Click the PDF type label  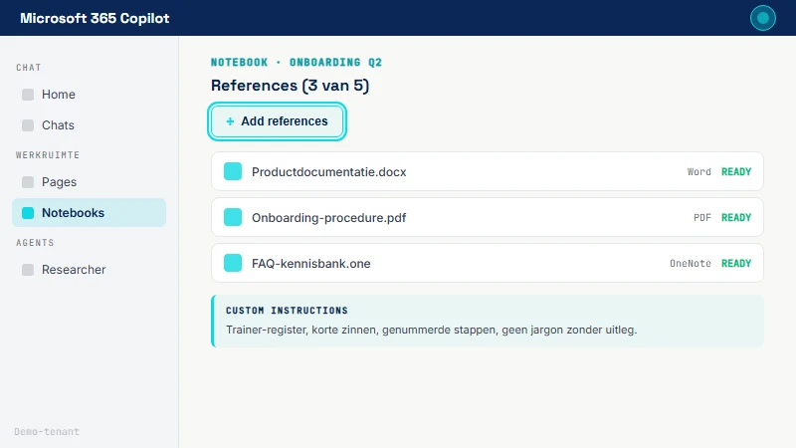point(702,217)
